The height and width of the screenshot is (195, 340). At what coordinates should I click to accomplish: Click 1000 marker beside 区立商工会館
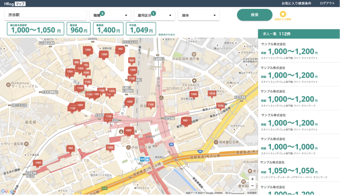pyautogui.click(x=194, y=94)
